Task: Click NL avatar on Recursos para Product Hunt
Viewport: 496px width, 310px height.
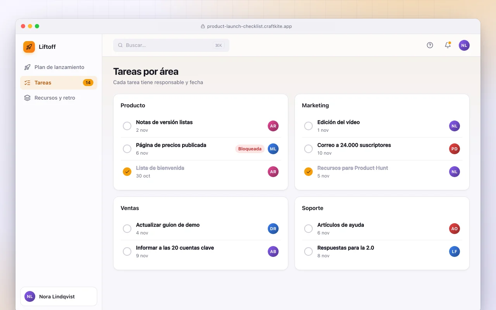Action: point(455,172)
